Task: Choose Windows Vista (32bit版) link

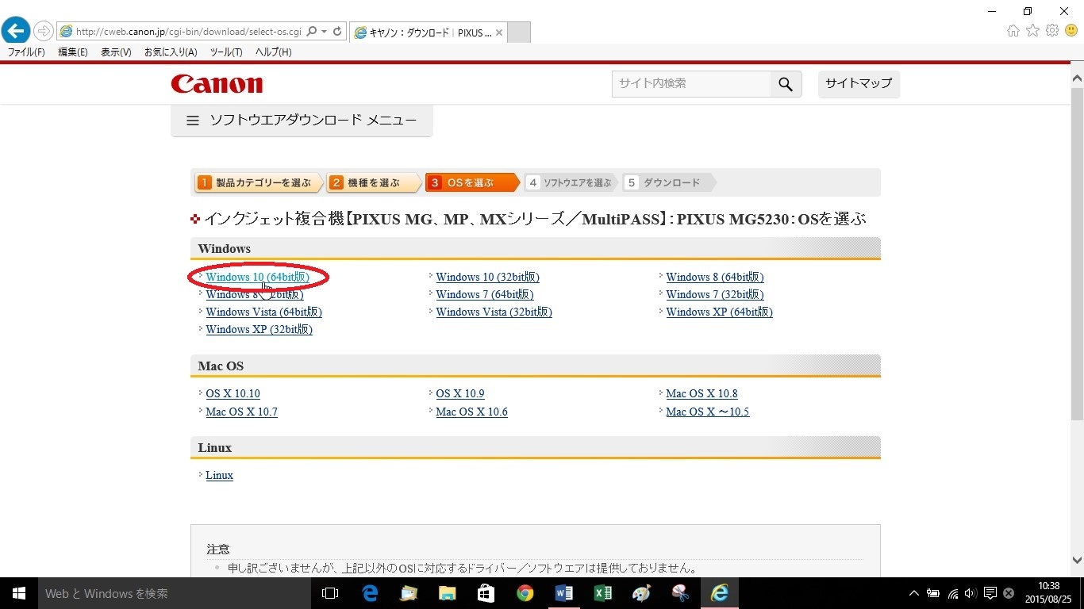Action: click(494, 312)
